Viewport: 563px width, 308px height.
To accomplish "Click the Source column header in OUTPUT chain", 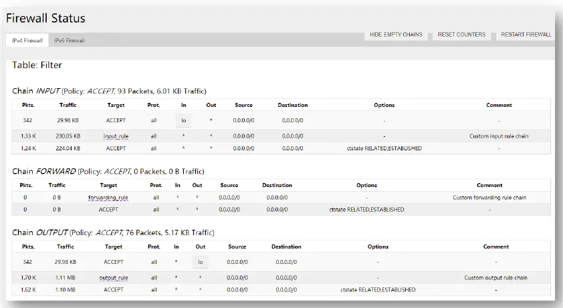I will click(x=237, y=247).
